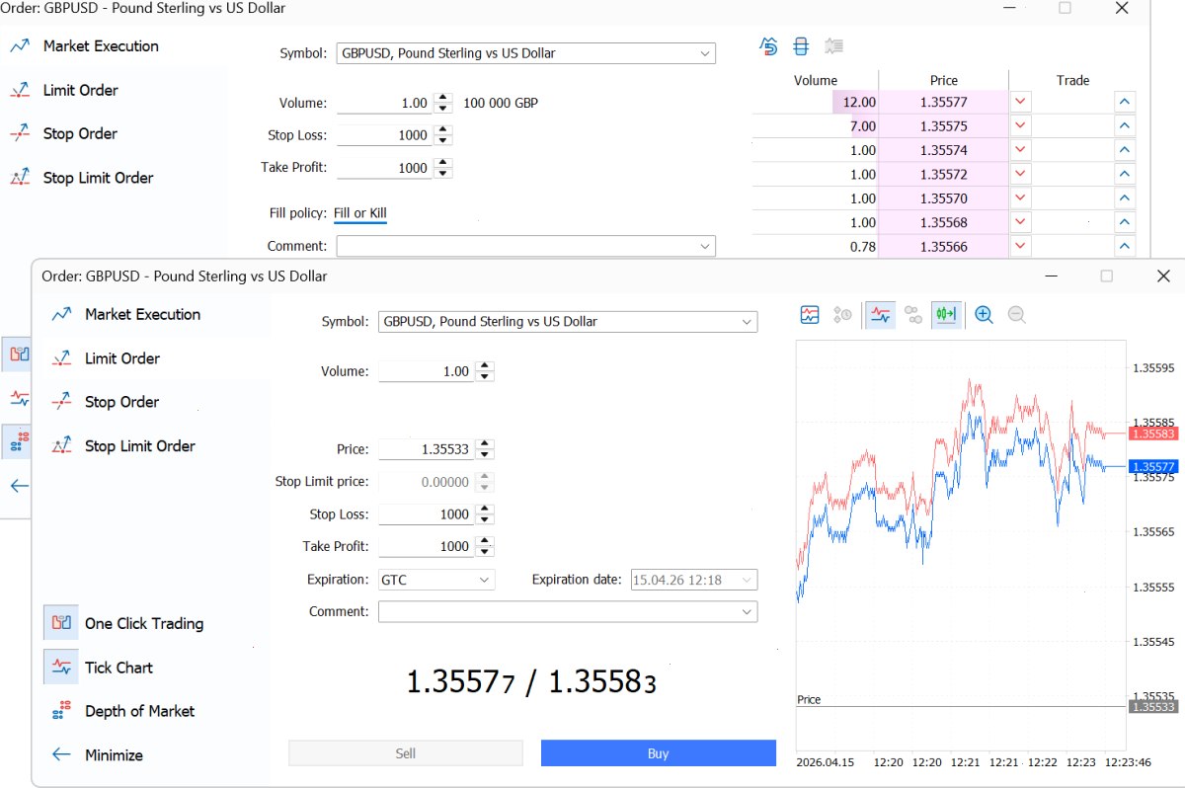The width and height of the screenshot is (1185, 788).
Task: Collapse the front window sidebar with Minimize
Action: click(x=97, y=754)
